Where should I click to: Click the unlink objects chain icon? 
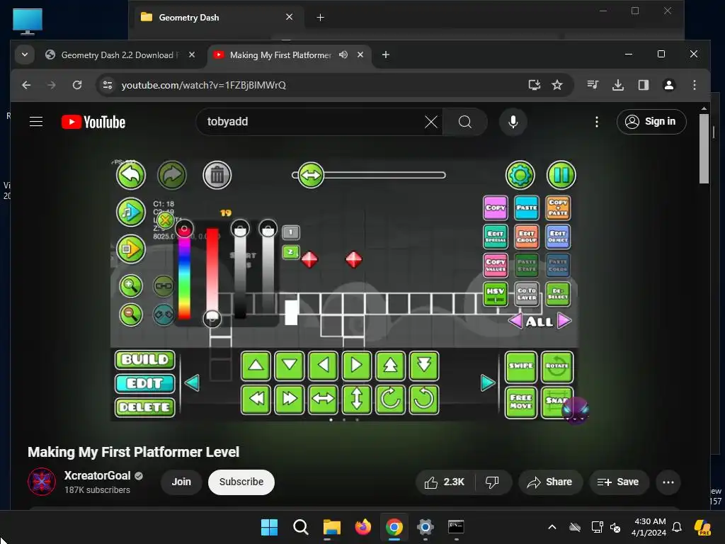[x=164, y=314]
